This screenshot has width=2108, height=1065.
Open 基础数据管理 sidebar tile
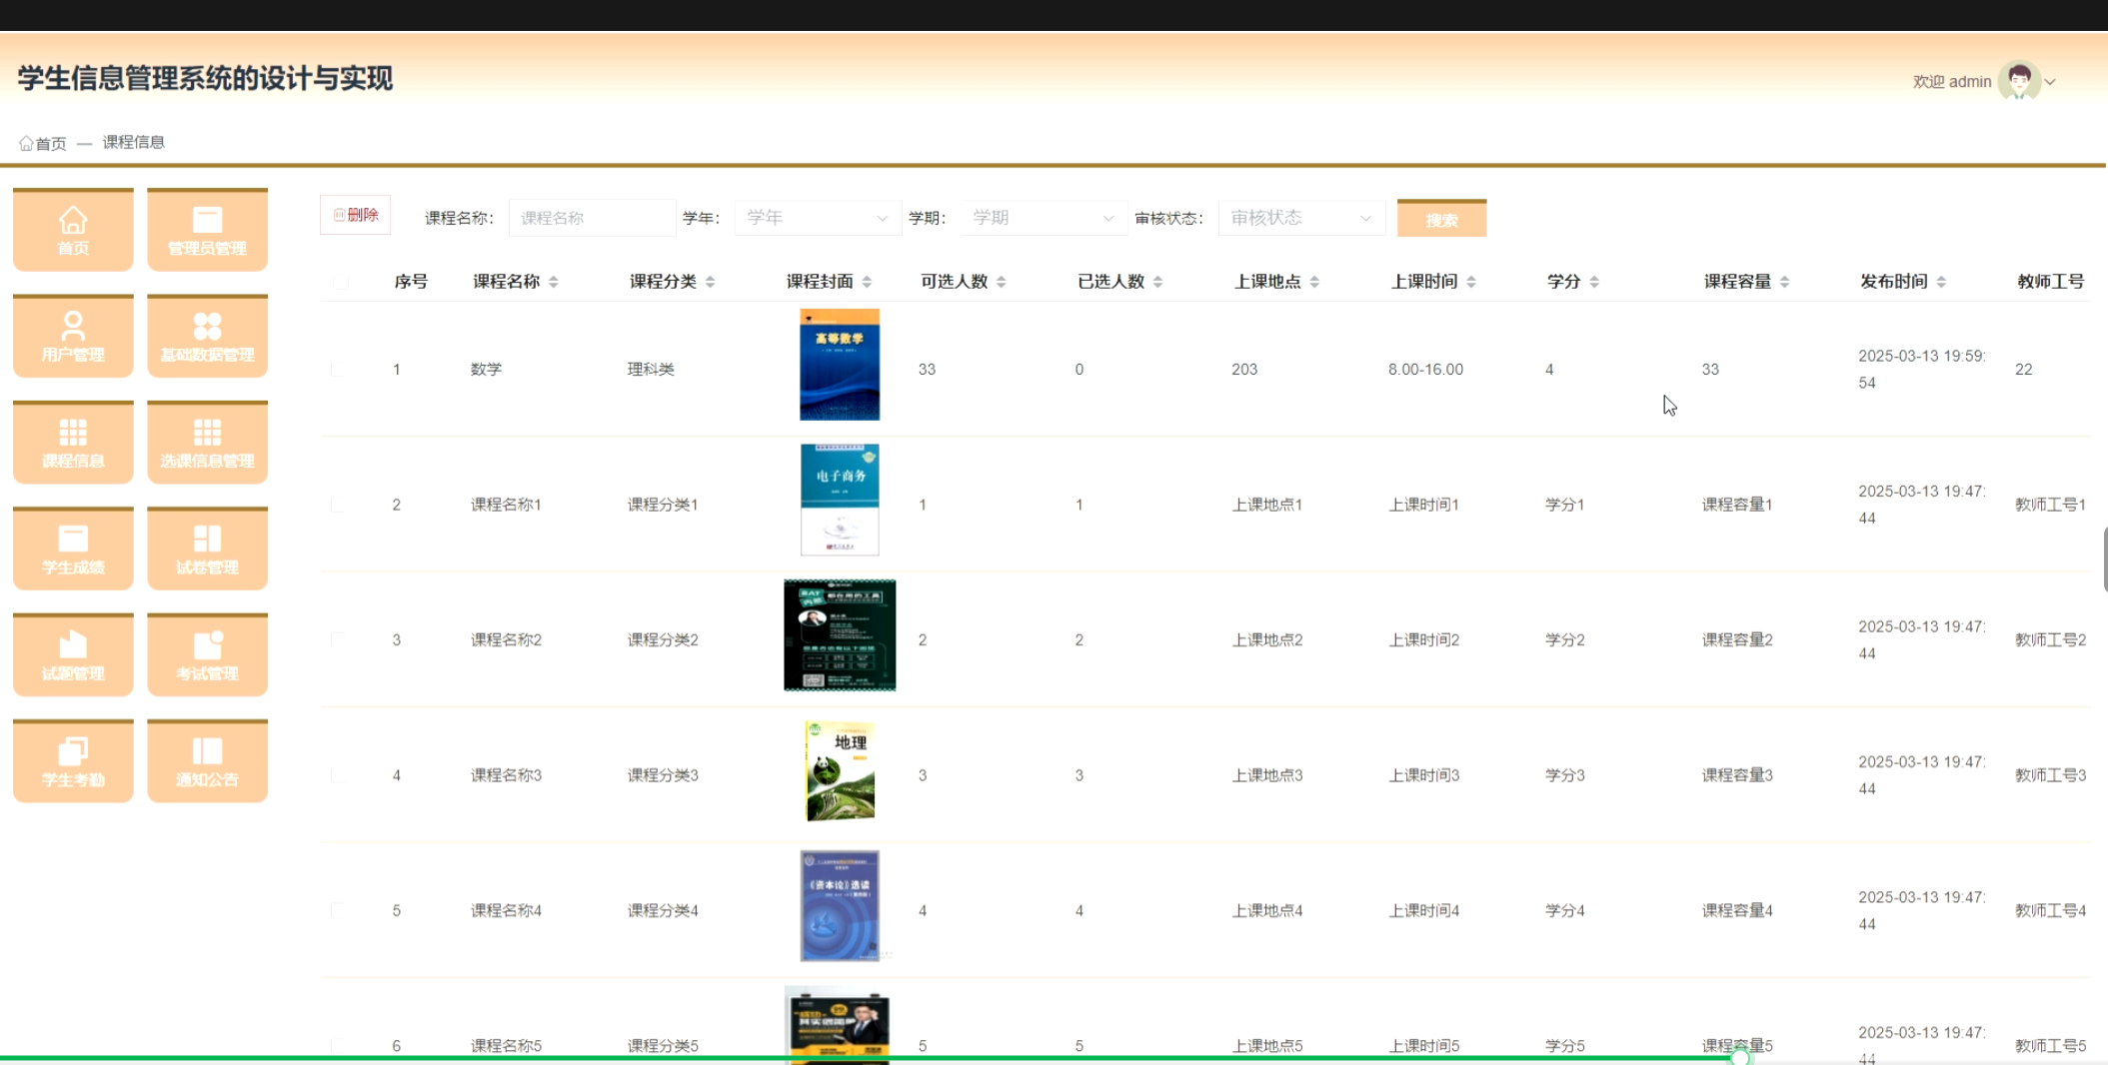207,337
